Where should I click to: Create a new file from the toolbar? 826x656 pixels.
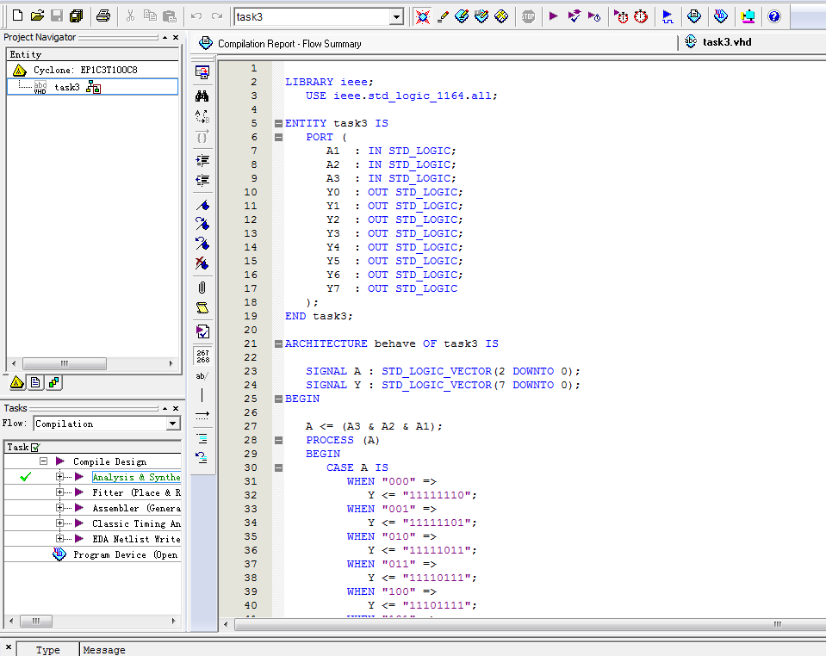(16, 16)
